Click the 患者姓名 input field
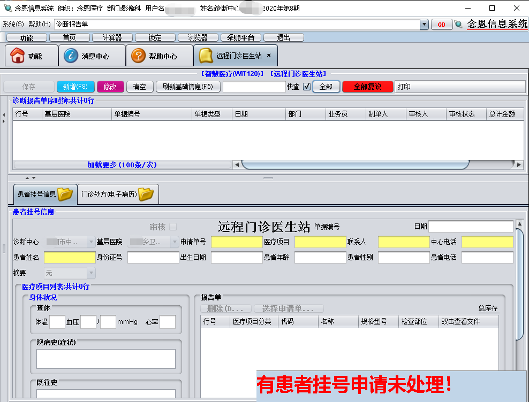The height and width of the screenshot is (402, 529). (70, 258)
